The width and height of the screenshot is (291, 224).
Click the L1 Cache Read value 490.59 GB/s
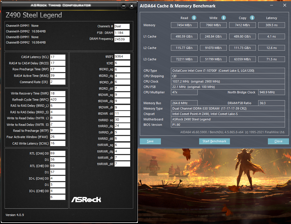click(184, 36)
